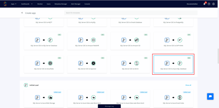Click the Striim logo icon
The image size is (219, 108).
[x=5, y=4]
